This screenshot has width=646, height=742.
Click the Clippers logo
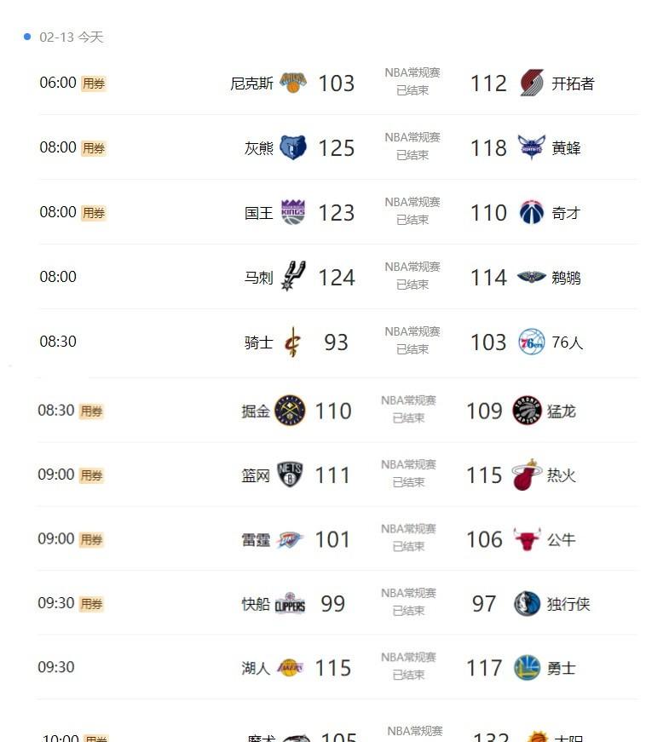pyautogui.click(x=290, y=603)
